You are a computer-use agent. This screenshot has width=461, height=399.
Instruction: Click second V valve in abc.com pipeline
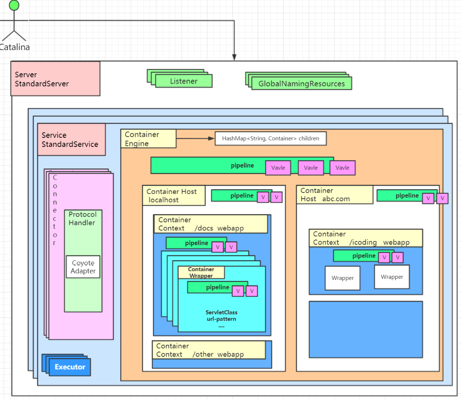pos(442,198)
